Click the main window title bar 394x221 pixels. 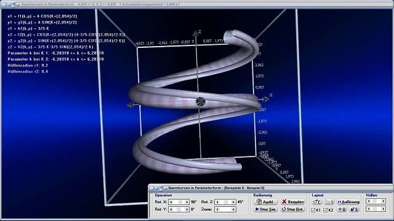click(197, 4)
